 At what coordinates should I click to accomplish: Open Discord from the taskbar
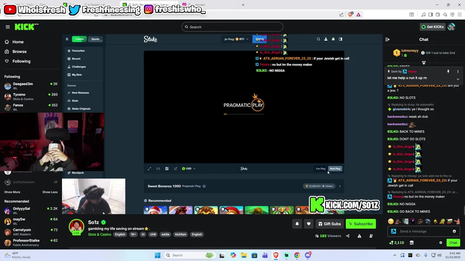tap(308, 255)
